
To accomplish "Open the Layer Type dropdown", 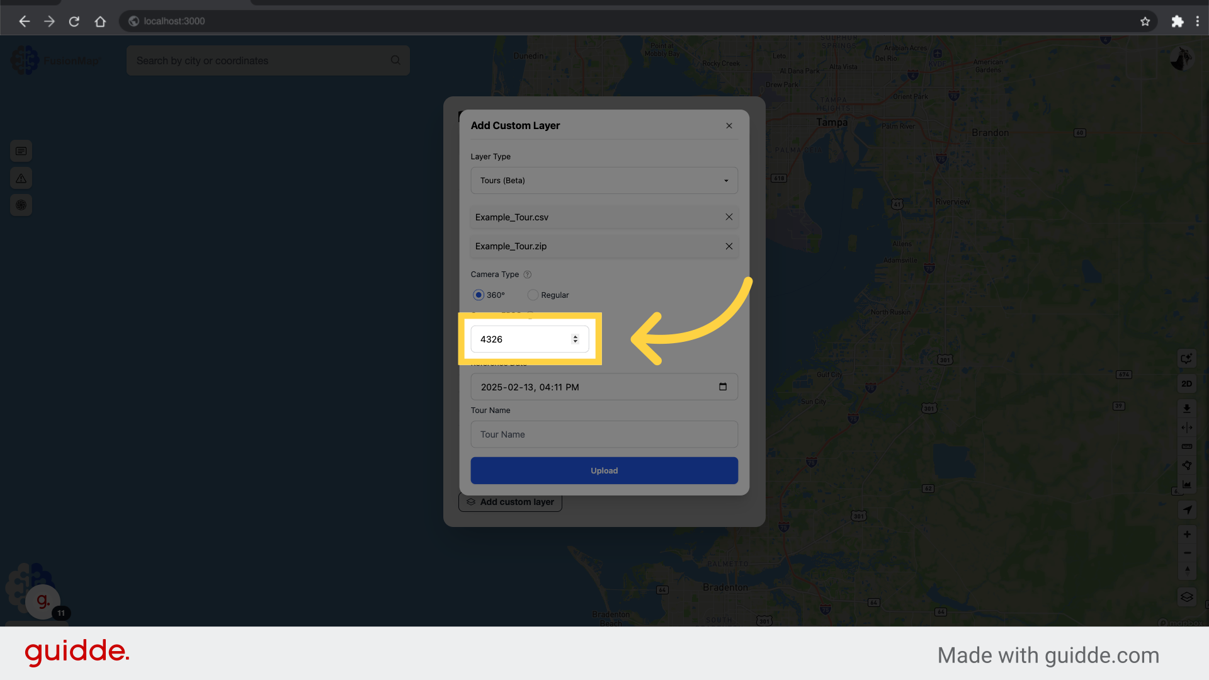I will (604, 181).
